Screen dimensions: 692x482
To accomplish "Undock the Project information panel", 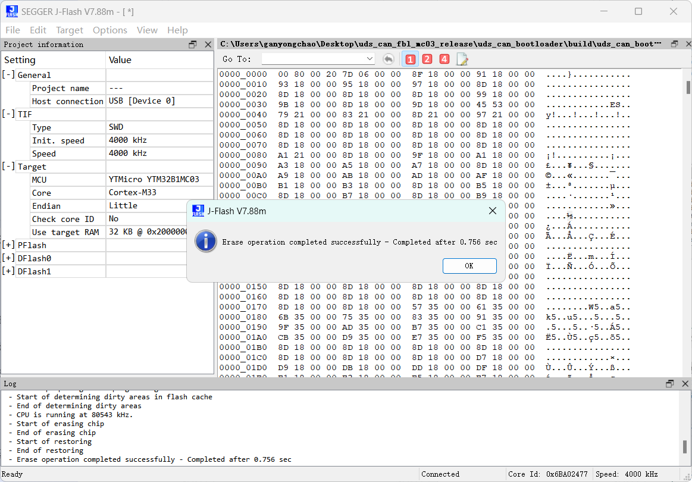I will click(193, 44).
